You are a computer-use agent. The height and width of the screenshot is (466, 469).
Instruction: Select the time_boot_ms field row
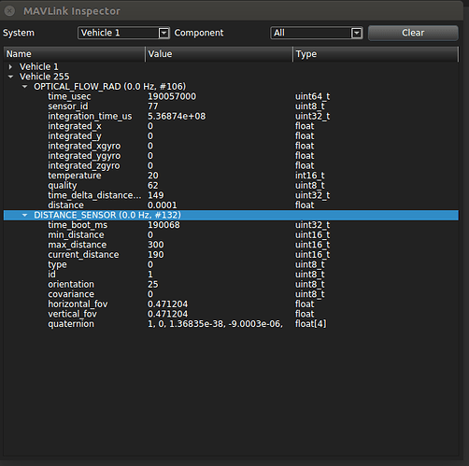pyautogui.click(x=231, y=225)
